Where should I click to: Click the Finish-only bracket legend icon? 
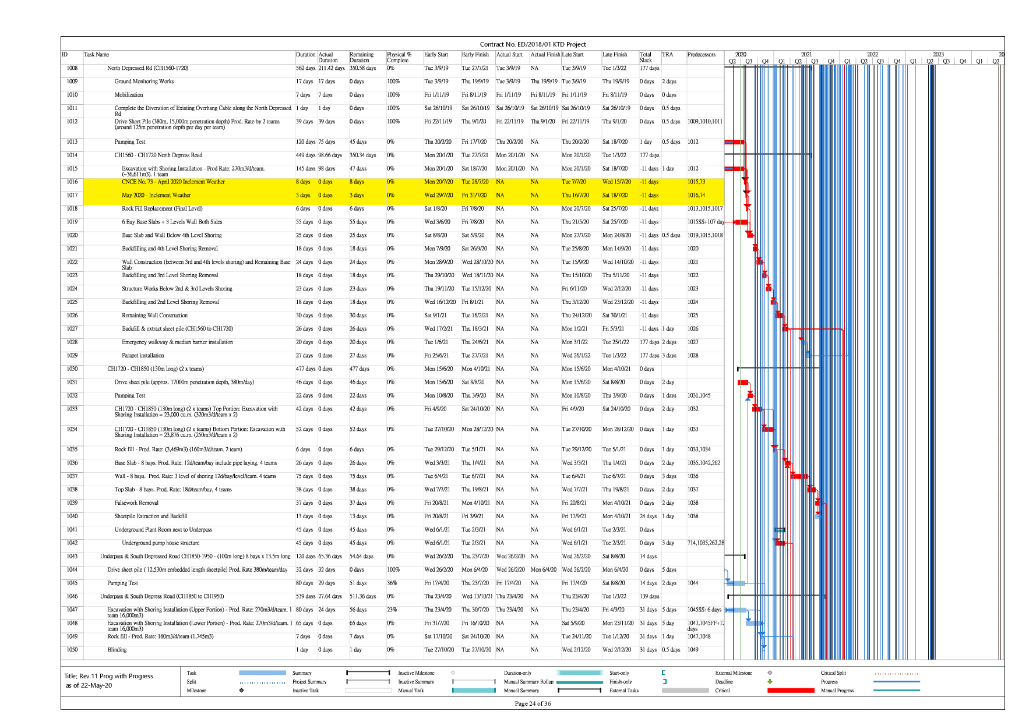664,682
